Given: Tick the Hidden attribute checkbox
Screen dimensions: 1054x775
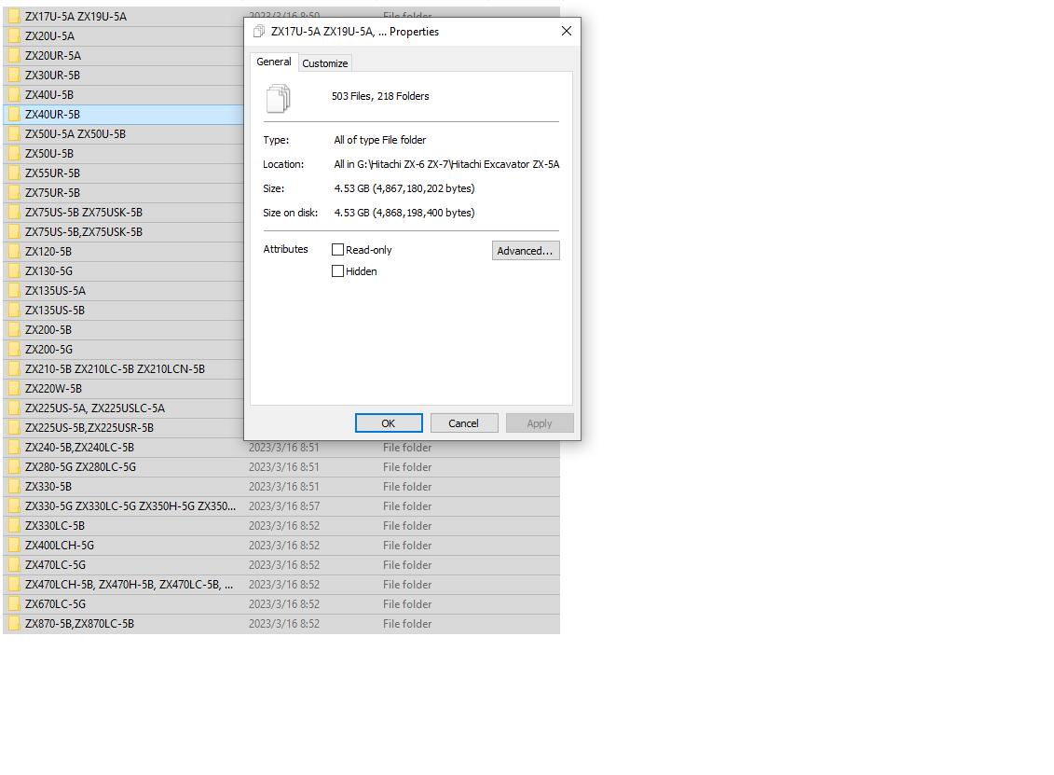Looking at the screenshot, I should point(338,271).
